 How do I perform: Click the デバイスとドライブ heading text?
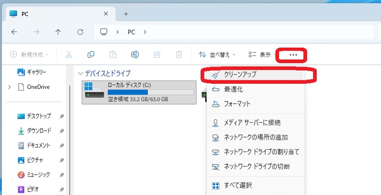(x=108, y=73)
